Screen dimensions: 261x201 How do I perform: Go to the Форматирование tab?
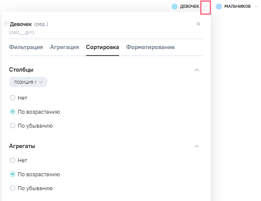150,47
